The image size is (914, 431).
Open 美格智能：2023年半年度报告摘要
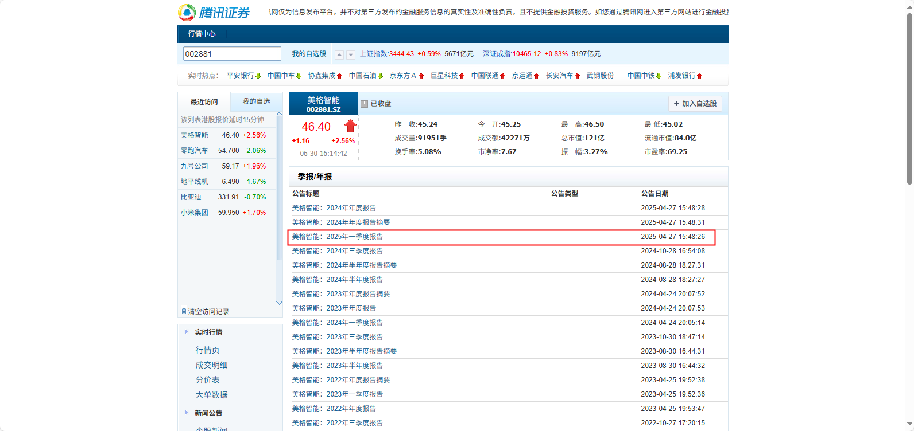pos(344,351)
